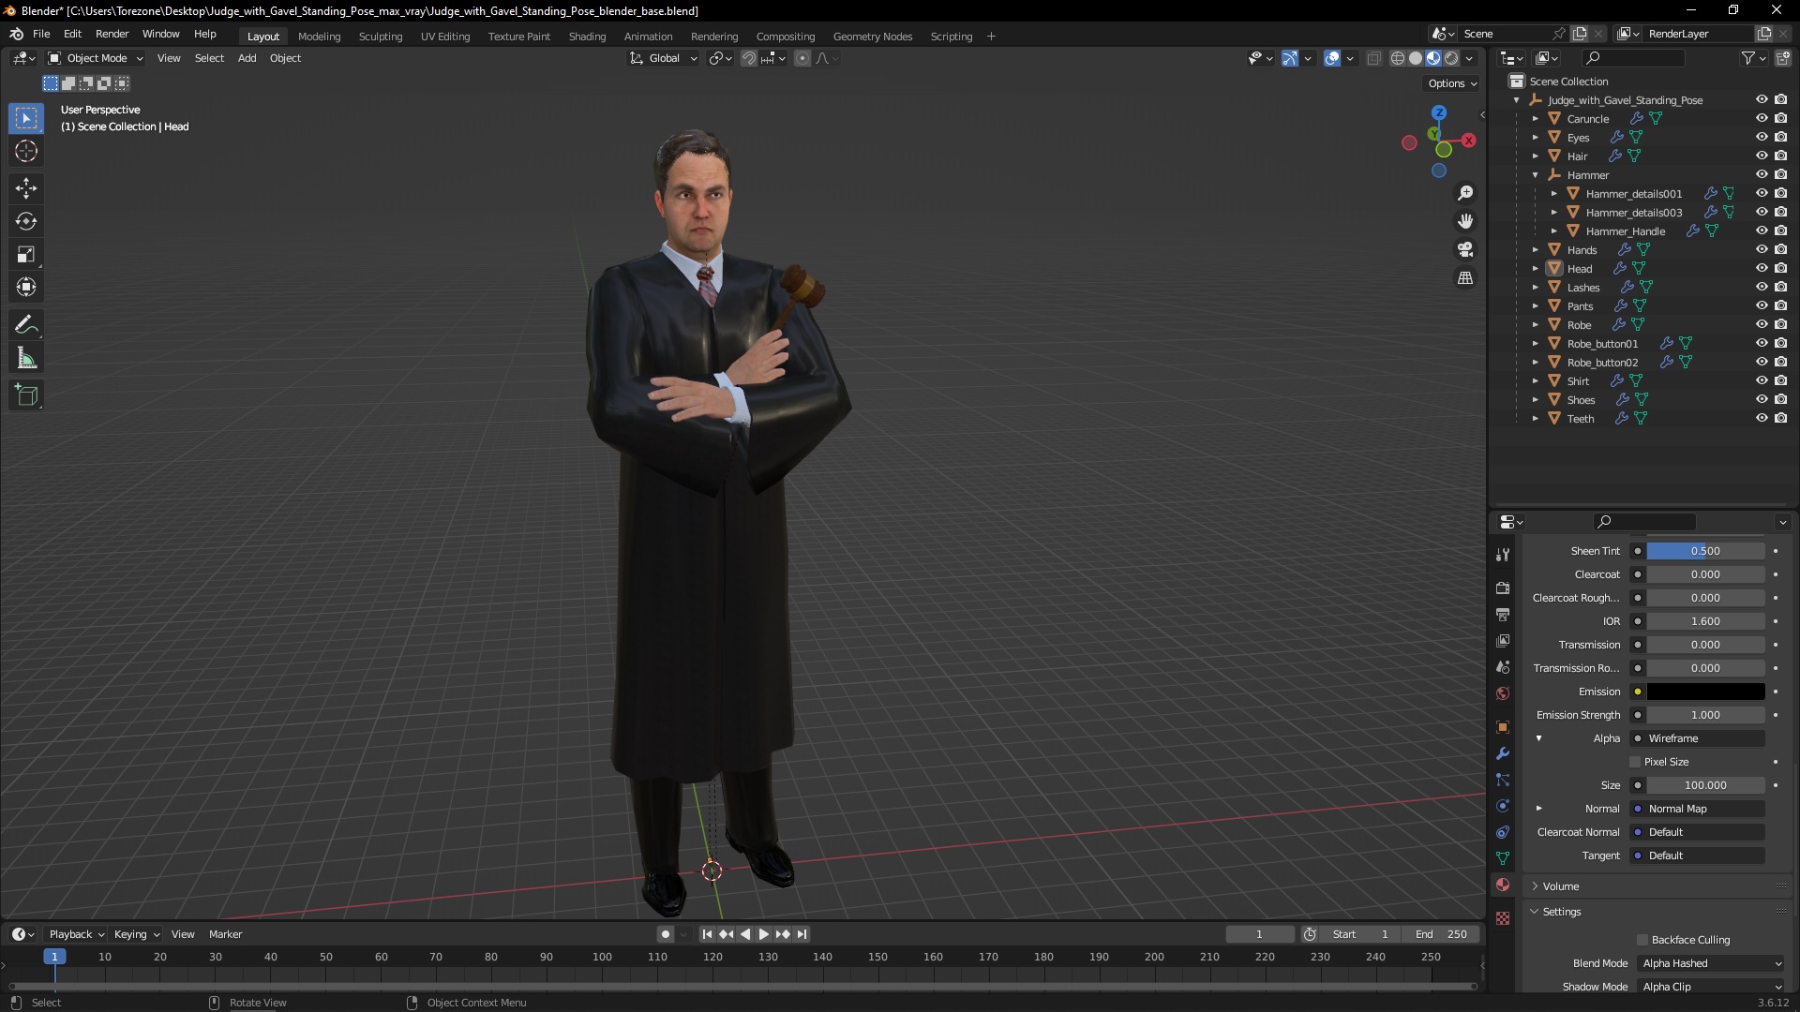
Task: Open the Object Data properties tab
Action: 1503,858
